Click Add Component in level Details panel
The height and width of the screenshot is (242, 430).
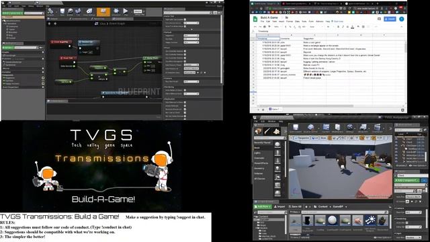coord(407,180)
